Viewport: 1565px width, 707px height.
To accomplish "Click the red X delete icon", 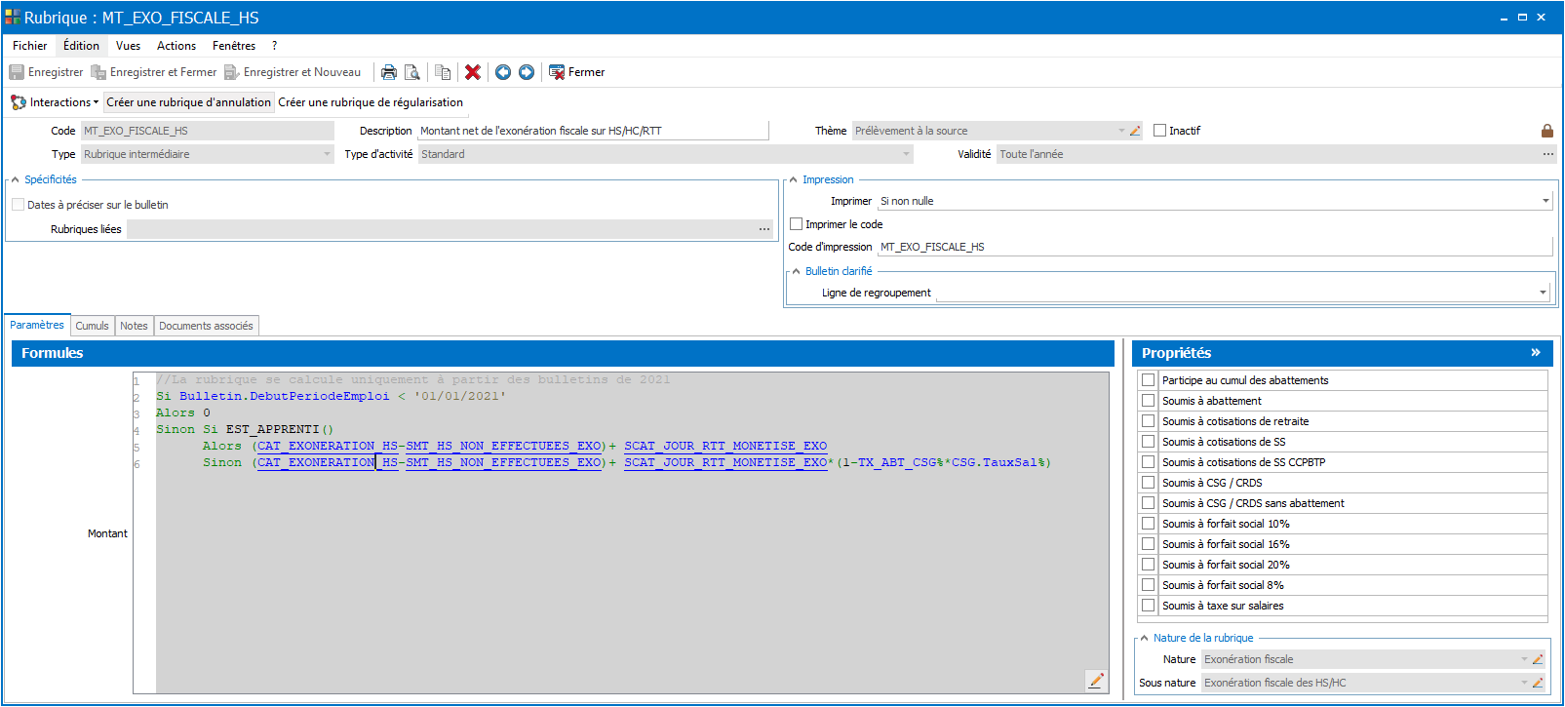I will pyautogui.click(x=473, y=72).
